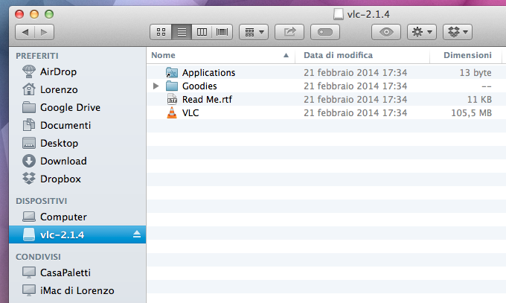Sort by Data di modifica column

pyautogui.click(x=362, y=55)
